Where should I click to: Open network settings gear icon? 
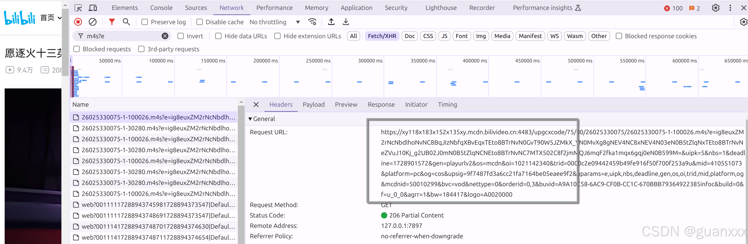(x=743, y=22)
